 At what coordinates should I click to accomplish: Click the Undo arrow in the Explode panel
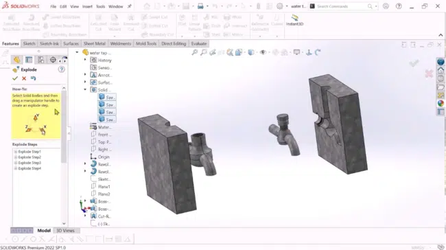pyautogui.click(x=33, y=78)
